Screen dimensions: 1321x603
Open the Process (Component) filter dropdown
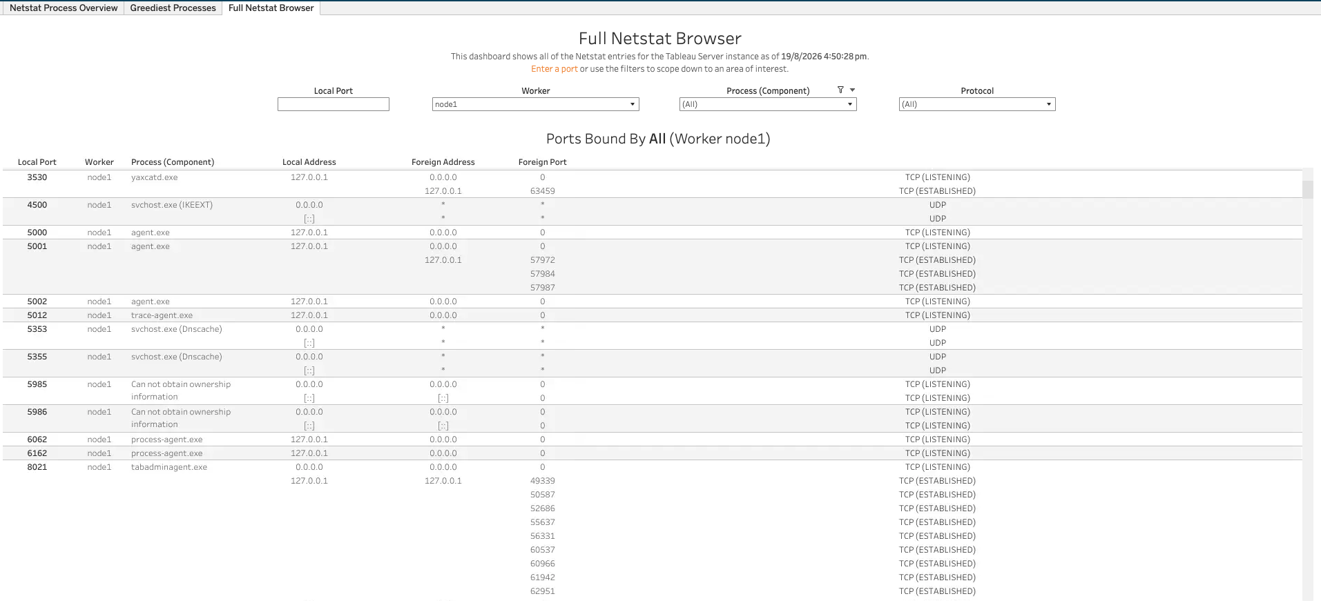point(768,104)
